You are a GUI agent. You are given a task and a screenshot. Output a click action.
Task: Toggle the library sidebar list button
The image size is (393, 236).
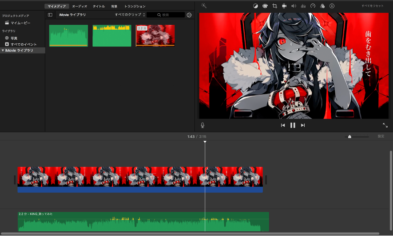click(50, 15)
